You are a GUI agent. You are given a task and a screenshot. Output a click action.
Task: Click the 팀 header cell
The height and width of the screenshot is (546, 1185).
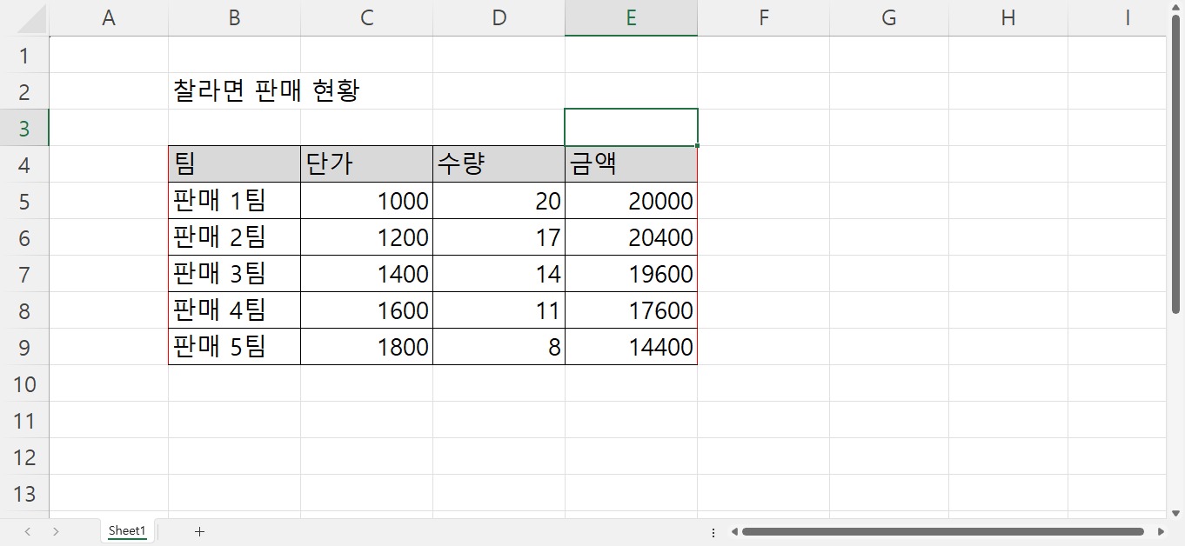coord(234,164)
